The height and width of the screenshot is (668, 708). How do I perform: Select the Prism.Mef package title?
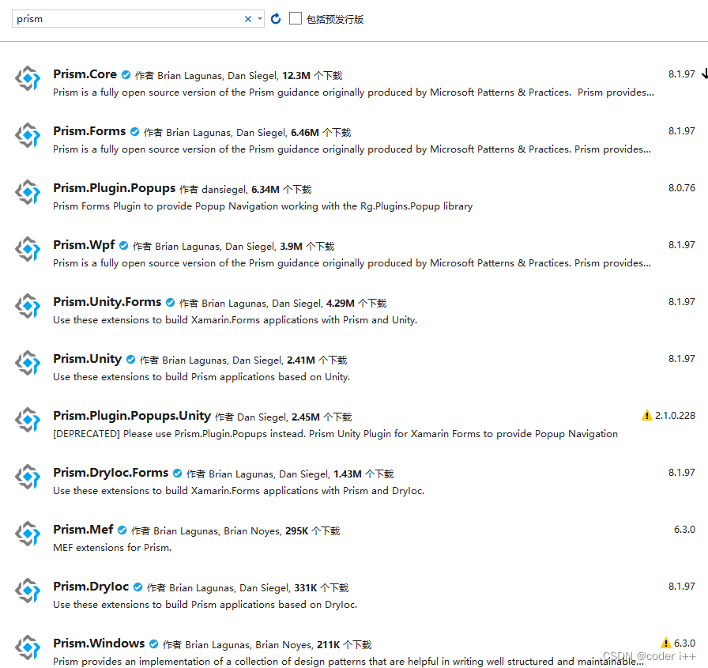pyautogui.click(x=83, y=530)
